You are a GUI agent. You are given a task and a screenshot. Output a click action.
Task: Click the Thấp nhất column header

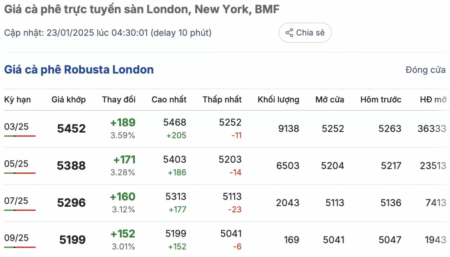[222, 99]
